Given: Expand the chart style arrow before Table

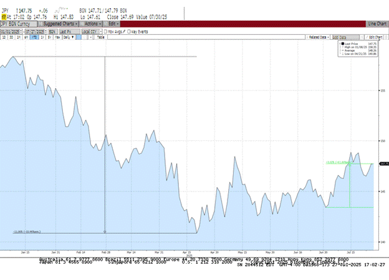Looking at the screenshot, I should 90,37.
